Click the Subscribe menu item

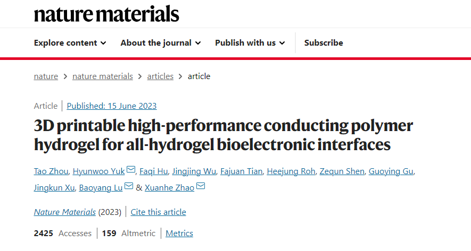click(324, 43)
